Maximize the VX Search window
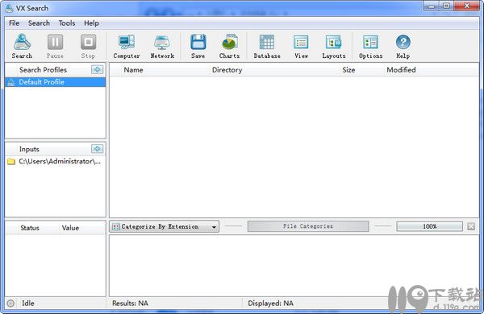The width and height of the screenshot is (484, 314). click(447, 6)
